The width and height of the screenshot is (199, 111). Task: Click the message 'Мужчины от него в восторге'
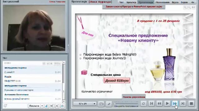[19, 90]
